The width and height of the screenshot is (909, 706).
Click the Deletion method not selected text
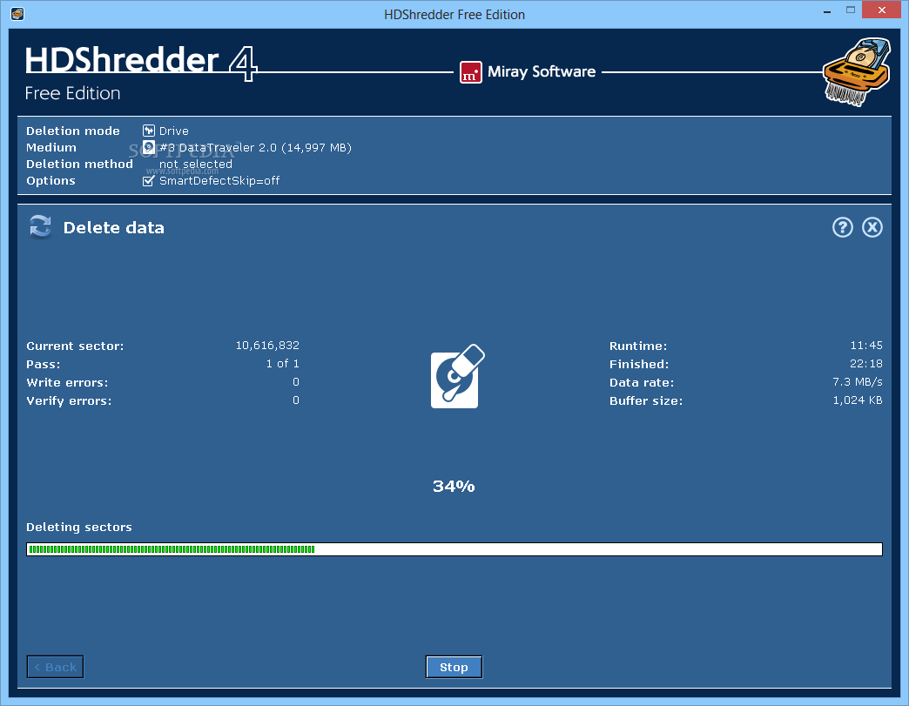click(x=195, y=164)
